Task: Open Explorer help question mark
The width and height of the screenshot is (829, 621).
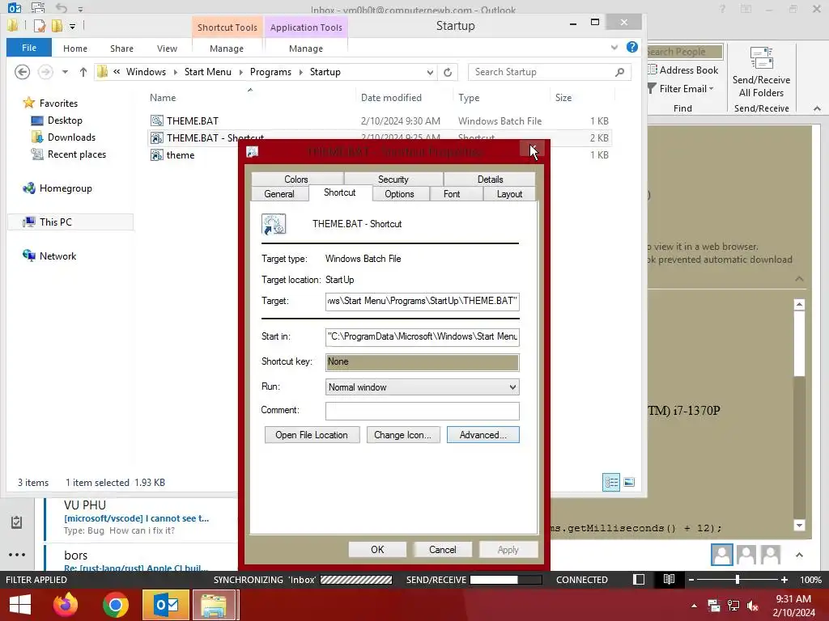Action: tap(631, 47)
